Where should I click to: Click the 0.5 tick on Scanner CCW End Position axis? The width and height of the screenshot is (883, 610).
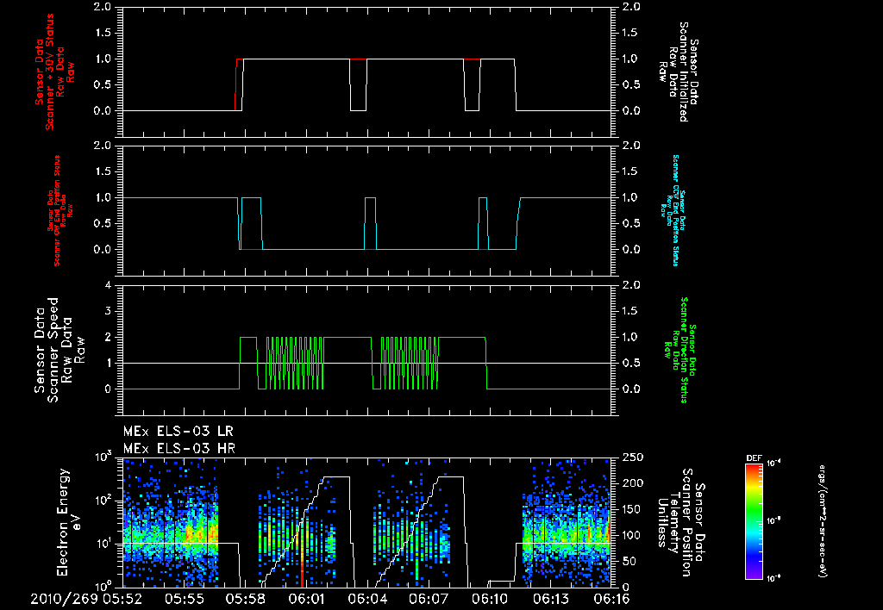pyautogui.click(x=631, y=223)
